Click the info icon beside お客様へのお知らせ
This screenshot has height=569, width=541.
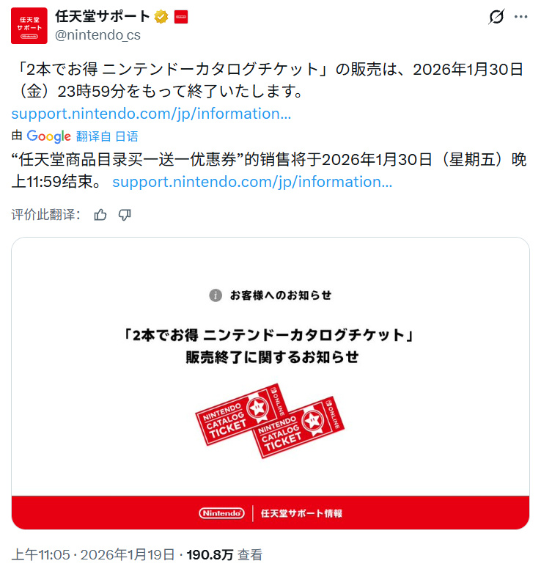[216, 295]
